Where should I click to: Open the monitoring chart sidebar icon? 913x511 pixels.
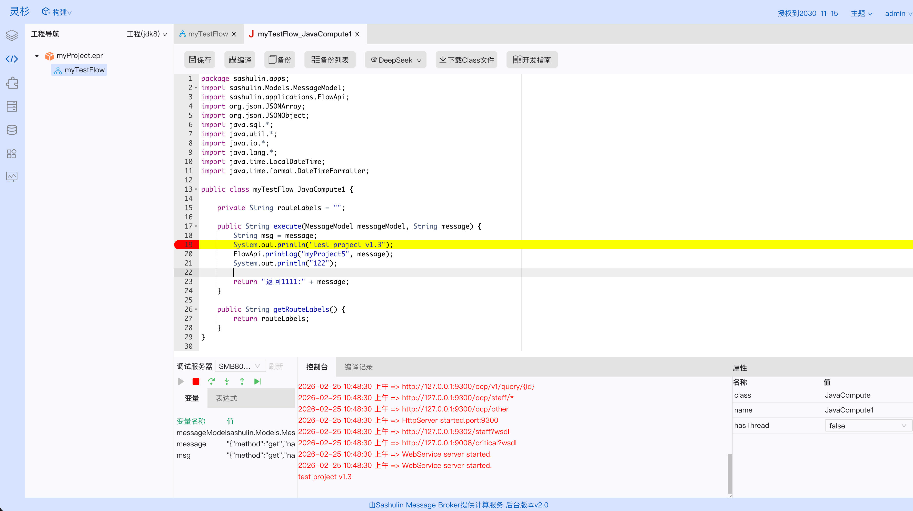click(12, 176)
